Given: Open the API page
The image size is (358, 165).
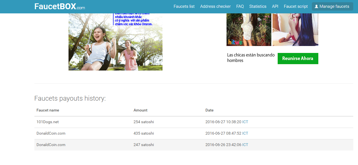Looking at the screenshot, I should click(275, 6).
